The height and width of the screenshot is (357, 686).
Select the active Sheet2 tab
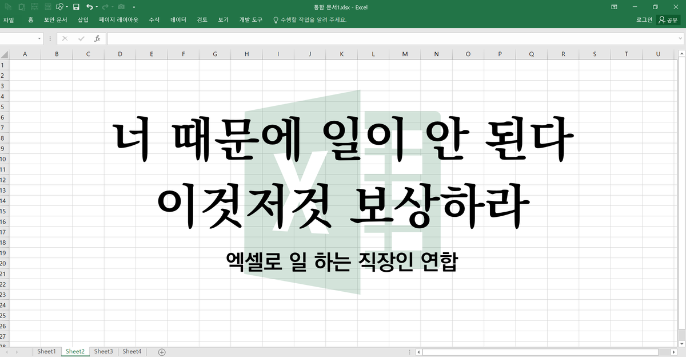pos(75,351)
